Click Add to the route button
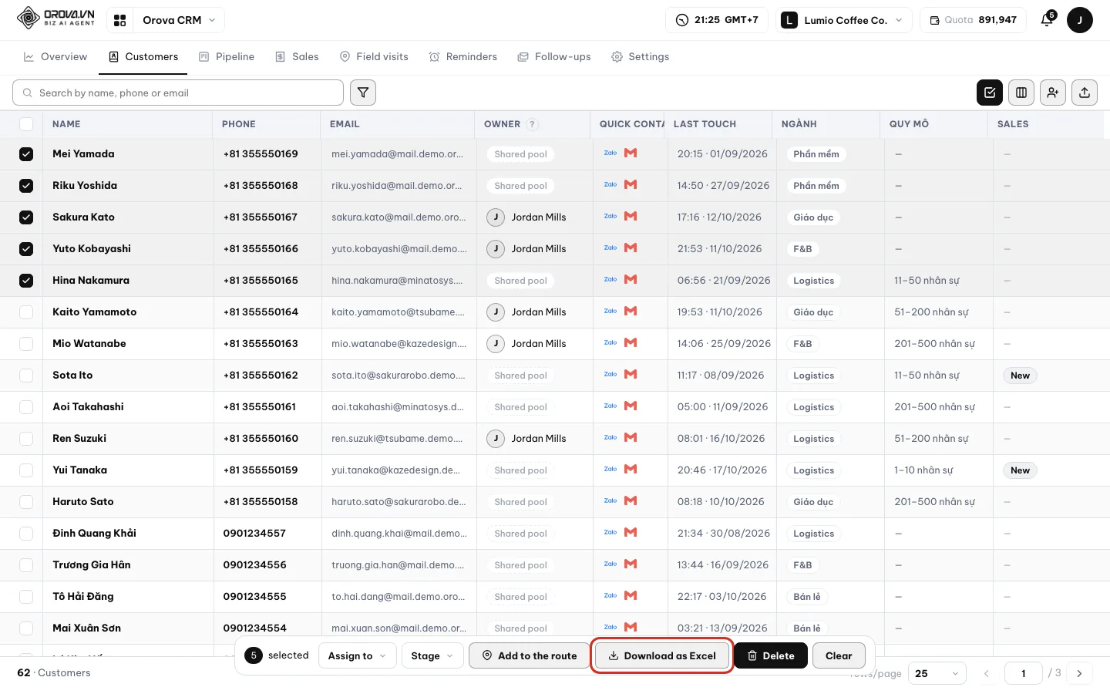 click(x=530, y=655)
